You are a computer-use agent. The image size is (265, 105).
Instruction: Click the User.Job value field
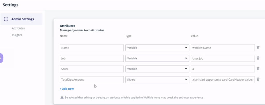(x=223, y=58)
